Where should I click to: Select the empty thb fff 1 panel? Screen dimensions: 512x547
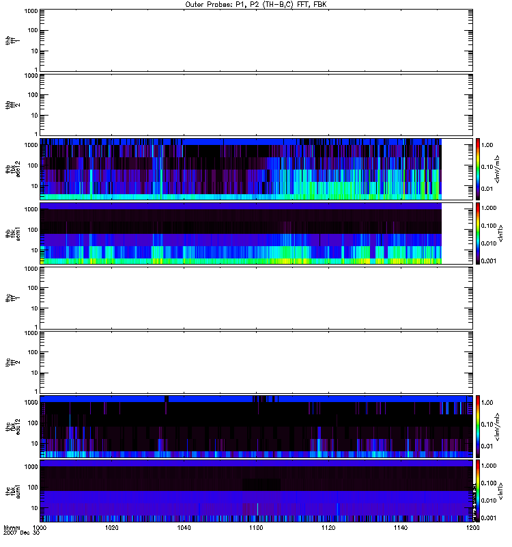point(256,40)
